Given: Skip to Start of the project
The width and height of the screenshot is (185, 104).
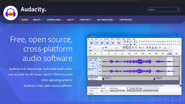Looking at the screenshot, I should [x=107, y=43].
